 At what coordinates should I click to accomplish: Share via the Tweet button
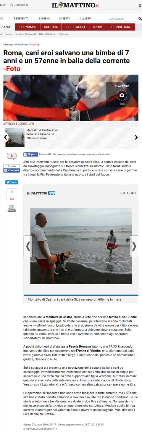pos(12,182)
